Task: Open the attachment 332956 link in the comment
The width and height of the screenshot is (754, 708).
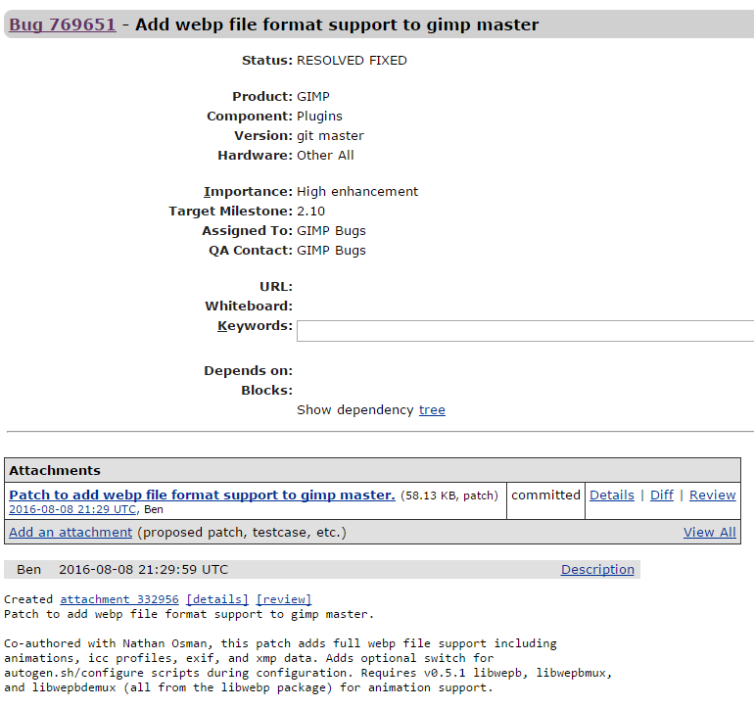Action: 119,599
